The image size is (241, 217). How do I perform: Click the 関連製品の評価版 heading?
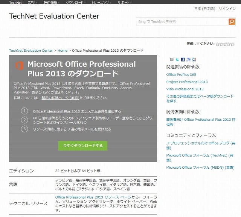[183, 67]
